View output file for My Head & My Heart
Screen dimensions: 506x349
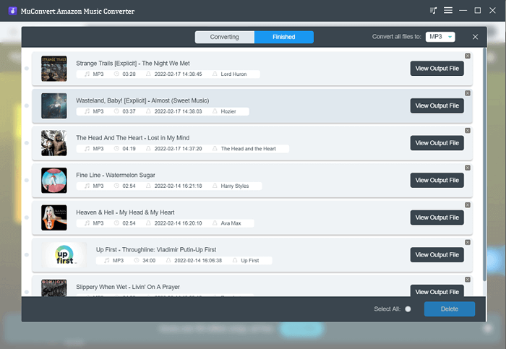[x=437, y=217]
